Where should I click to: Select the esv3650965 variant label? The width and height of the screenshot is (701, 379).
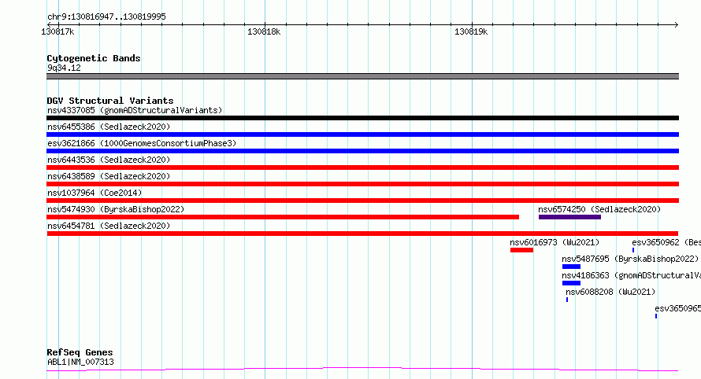click(677, 308)
